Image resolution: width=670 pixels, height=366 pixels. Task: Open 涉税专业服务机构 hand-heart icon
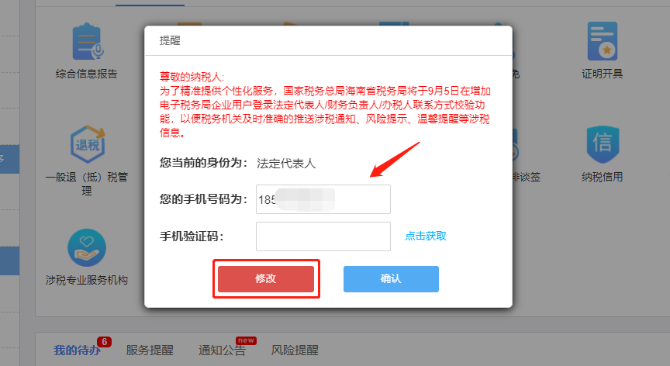[87, 247]
